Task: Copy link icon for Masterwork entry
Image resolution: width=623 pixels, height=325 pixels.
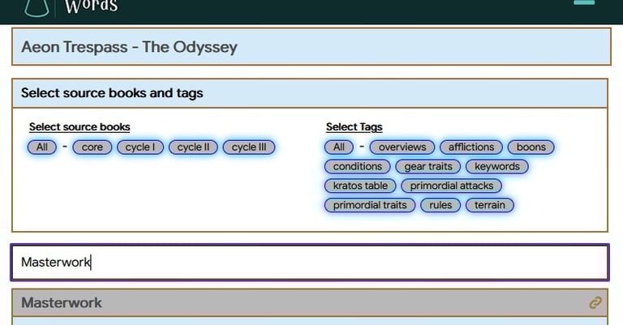Action: tap(595, 303)
